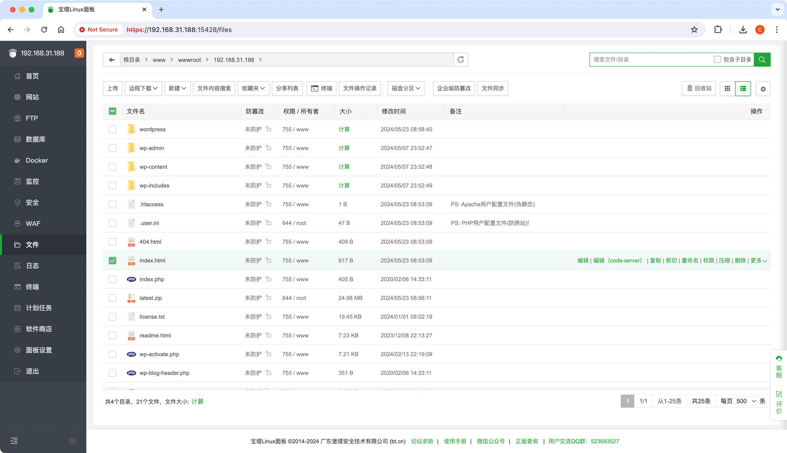Click the lock icon in the latest.zip row
This screenshot has width=787, height=453.
click(x=269, y=298)
